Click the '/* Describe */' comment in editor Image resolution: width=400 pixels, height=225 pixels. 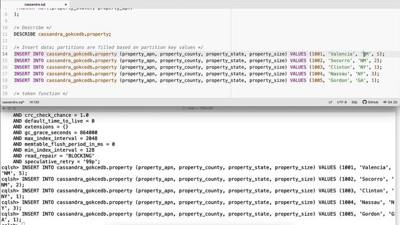click(x=32, y=27)
